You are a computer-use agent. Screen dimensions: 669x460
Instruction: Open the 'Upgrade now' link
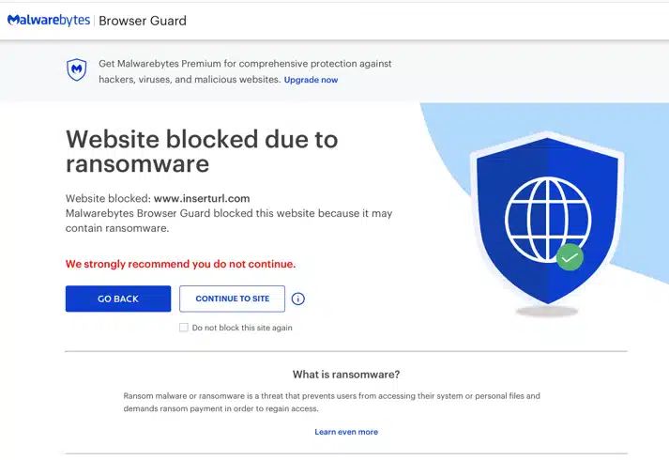point(311,80)
